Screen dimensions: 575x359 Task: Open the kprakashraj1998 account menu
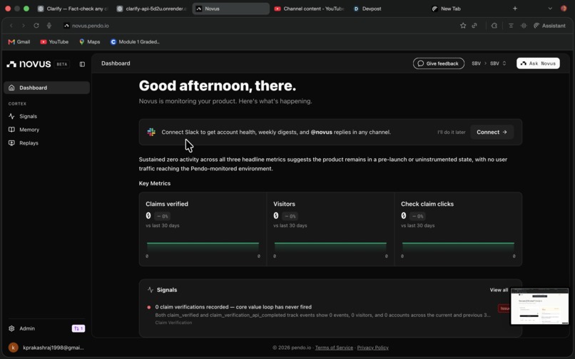coord(46,348)
